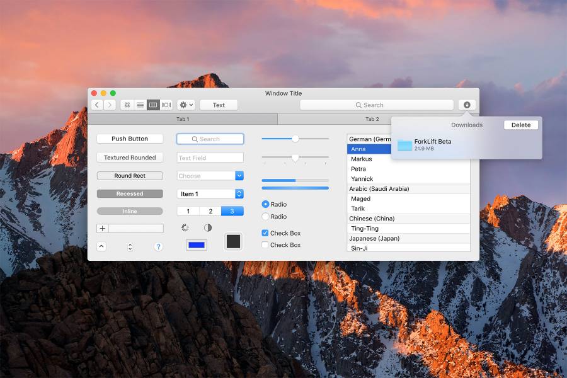Switch to cover flow view
Screen dimensions: 567x378
pyautogui.click(x=166, y=105)
